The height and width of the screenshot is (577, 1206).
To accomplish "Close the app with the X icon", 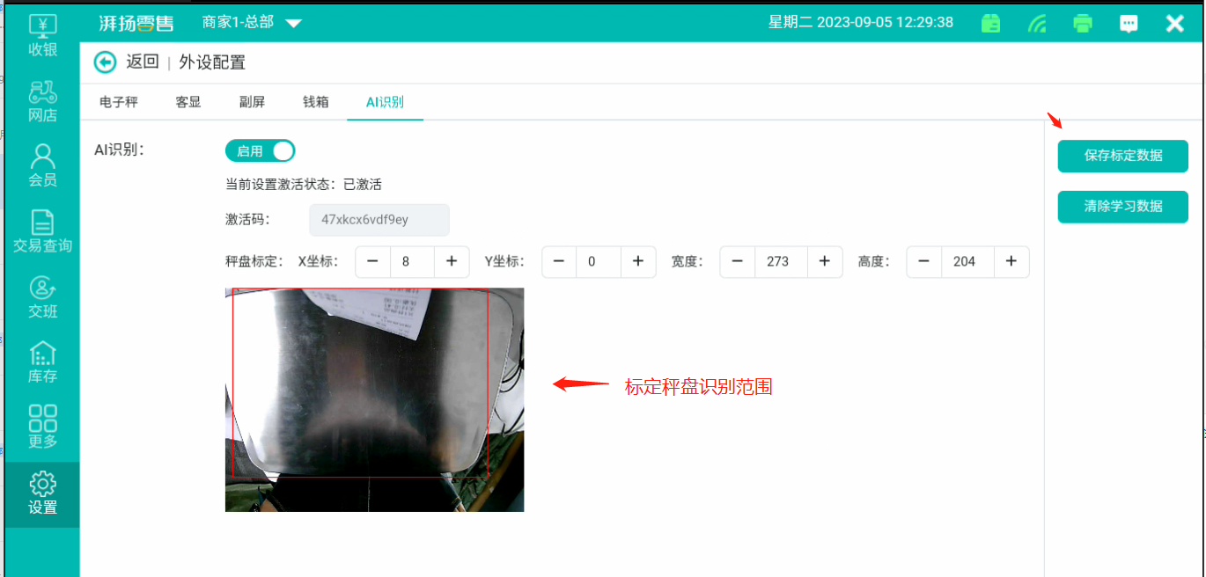I will [x=1174, y=23].
